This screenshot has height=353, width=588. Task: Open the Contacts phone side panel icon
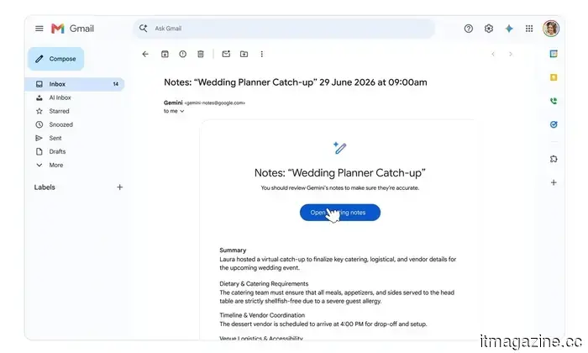pos(554,101)
